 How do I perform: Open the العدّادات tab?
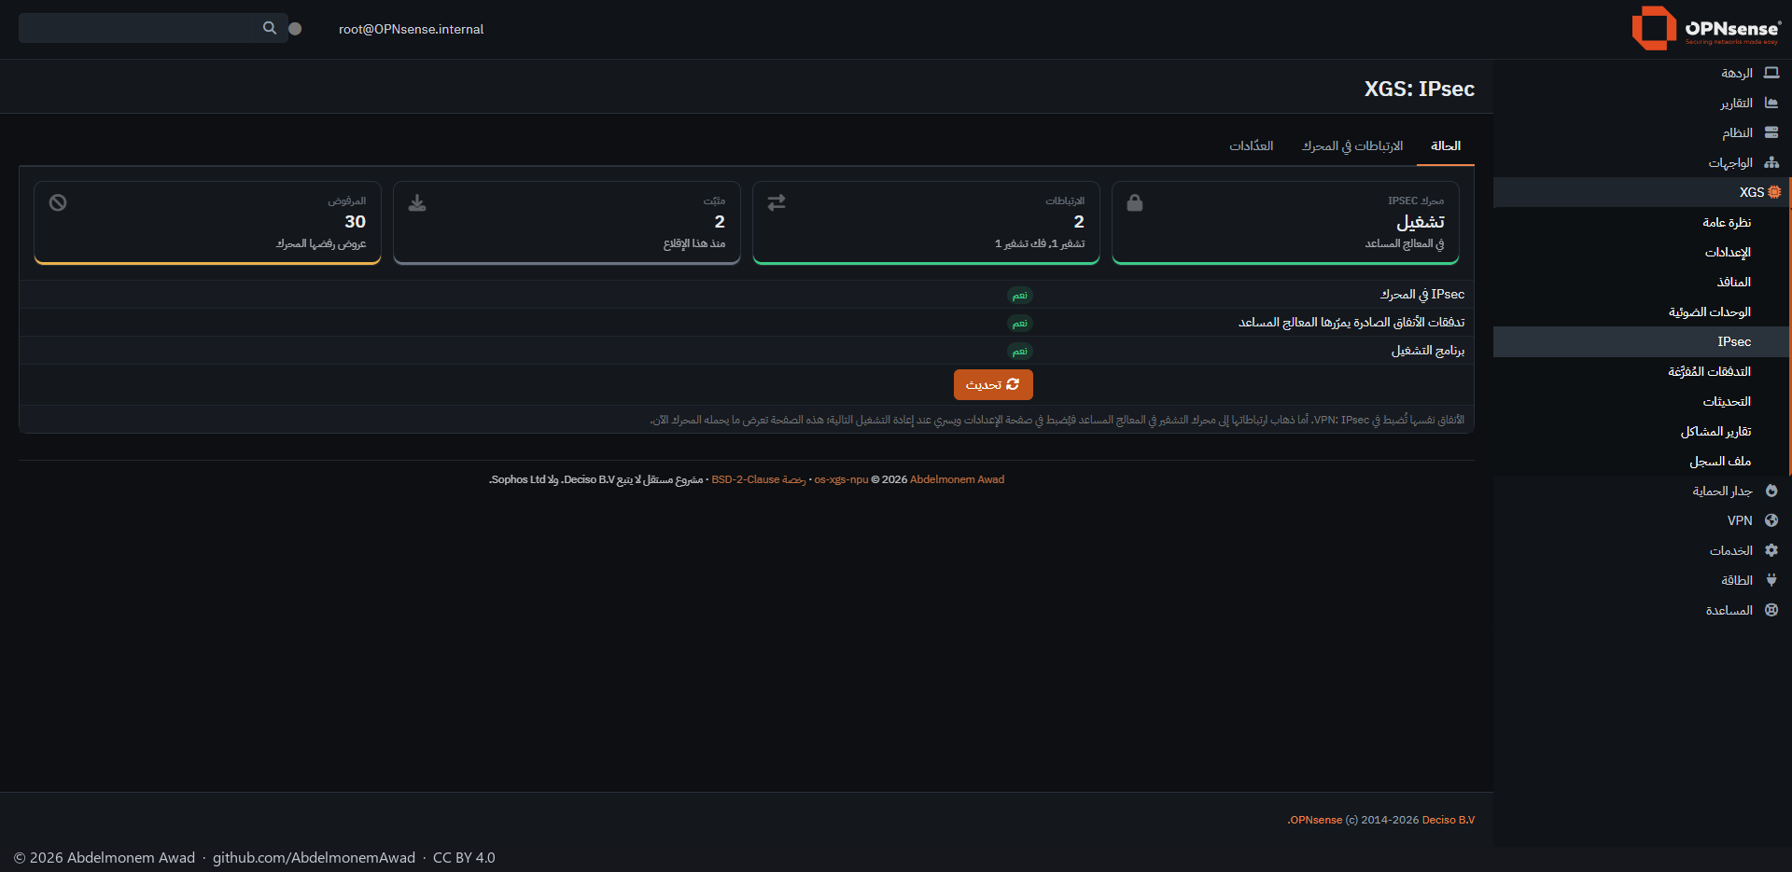pyautogui.click(x=1252, y=146)
